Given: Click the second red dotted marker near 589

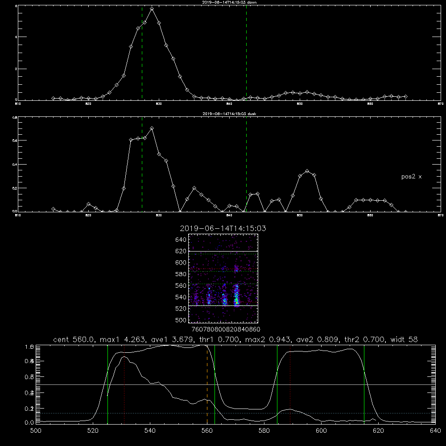Looking at the screenshot, I should (290, 384).
